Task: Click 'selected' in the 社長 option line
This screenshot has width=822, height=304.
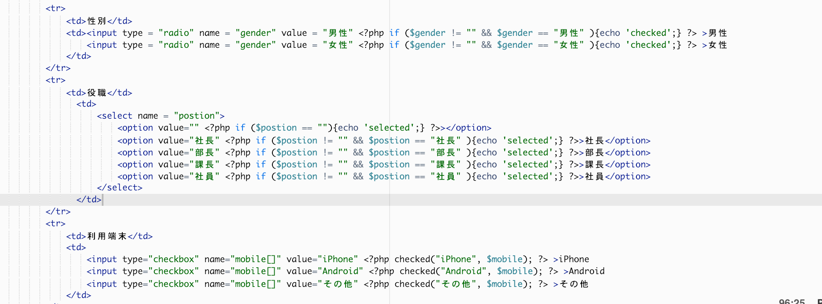Action: [x=528, y=140]
